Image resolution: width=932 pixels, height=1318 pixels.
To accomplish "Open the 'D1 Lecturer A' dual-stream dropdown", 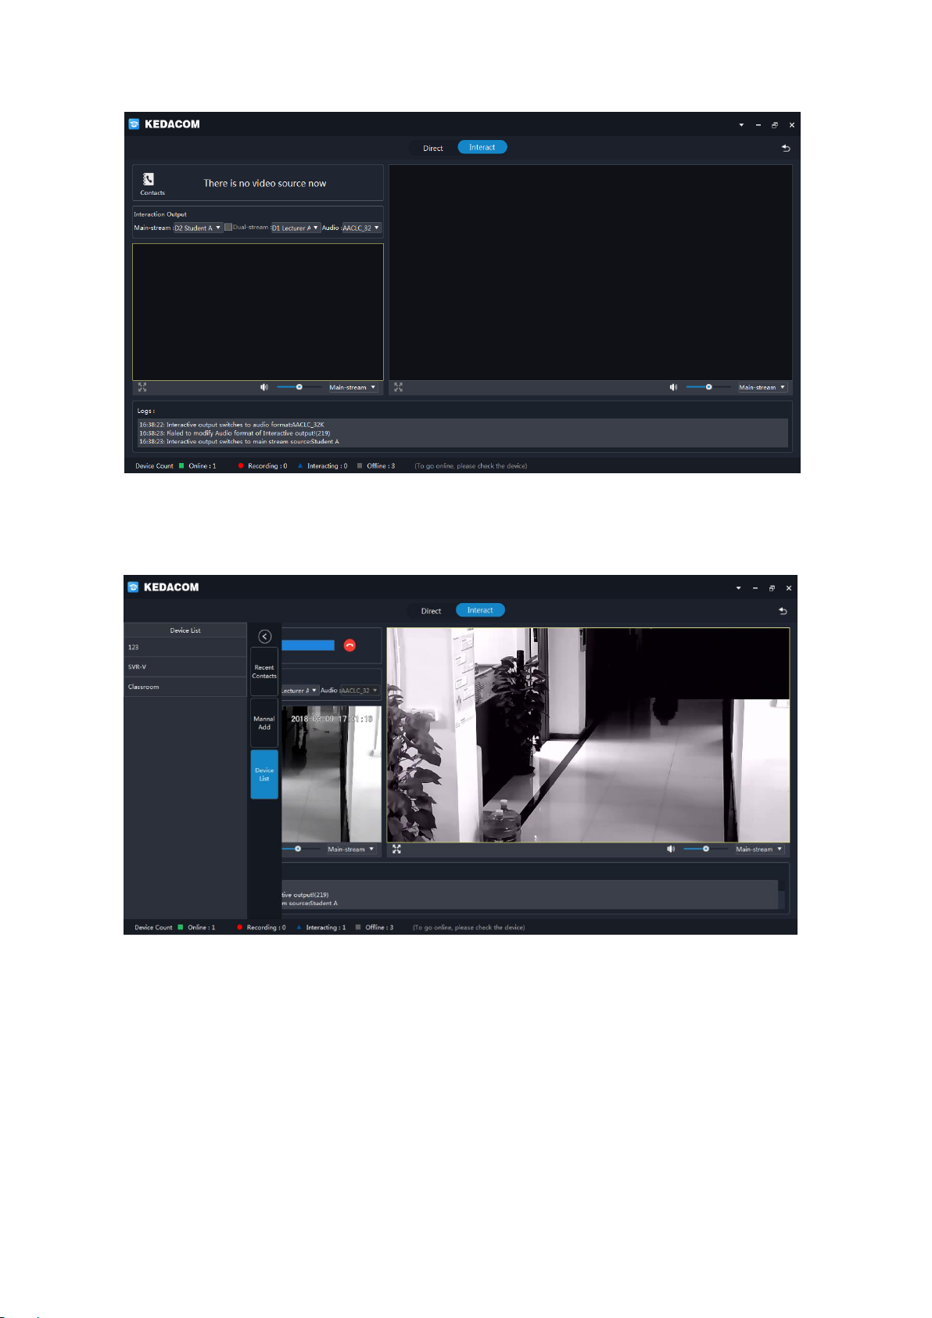I will point(296,228).
